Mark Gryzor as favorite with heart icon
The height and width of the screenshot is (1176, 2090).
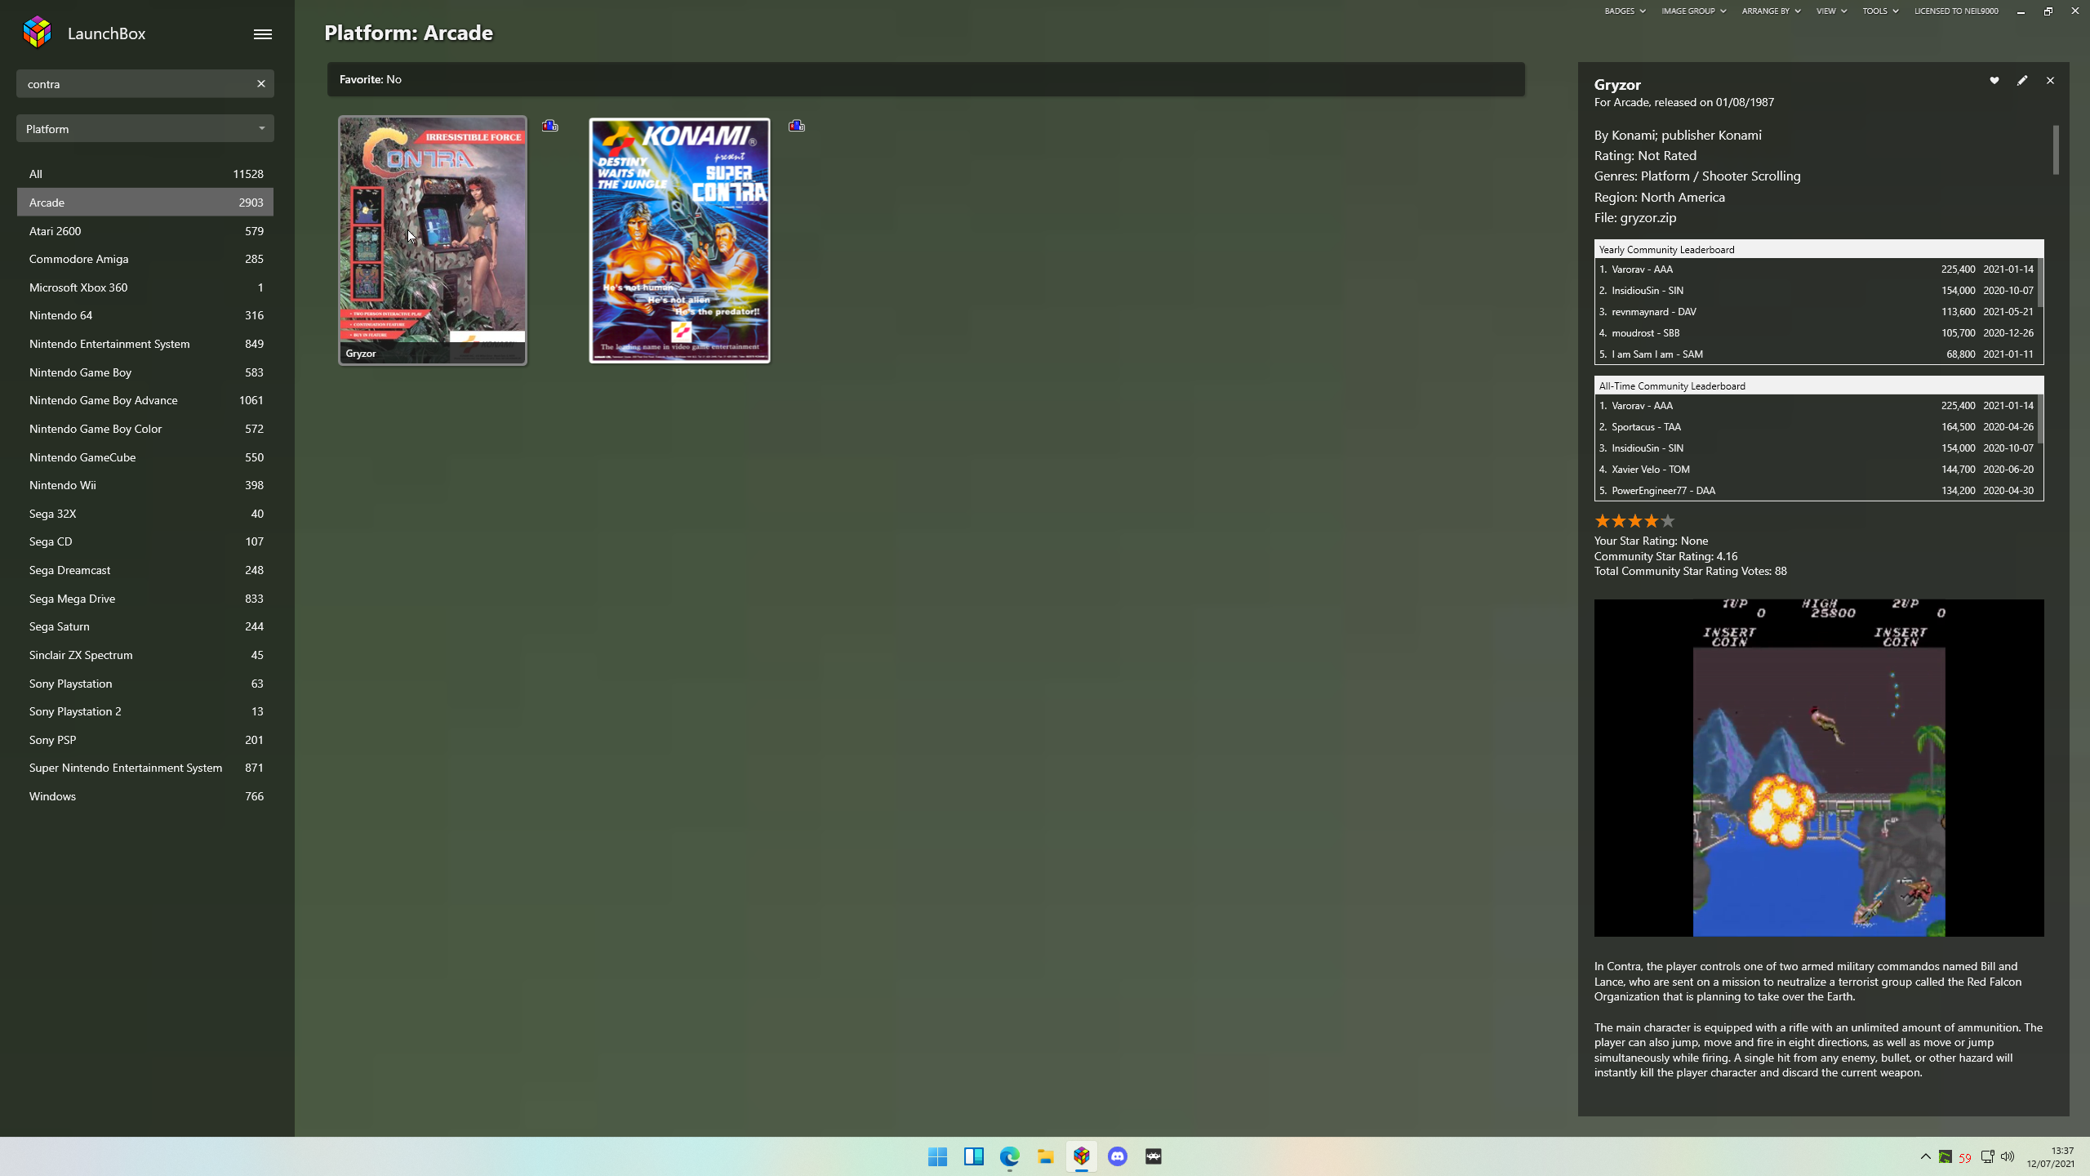[1994, 80]
